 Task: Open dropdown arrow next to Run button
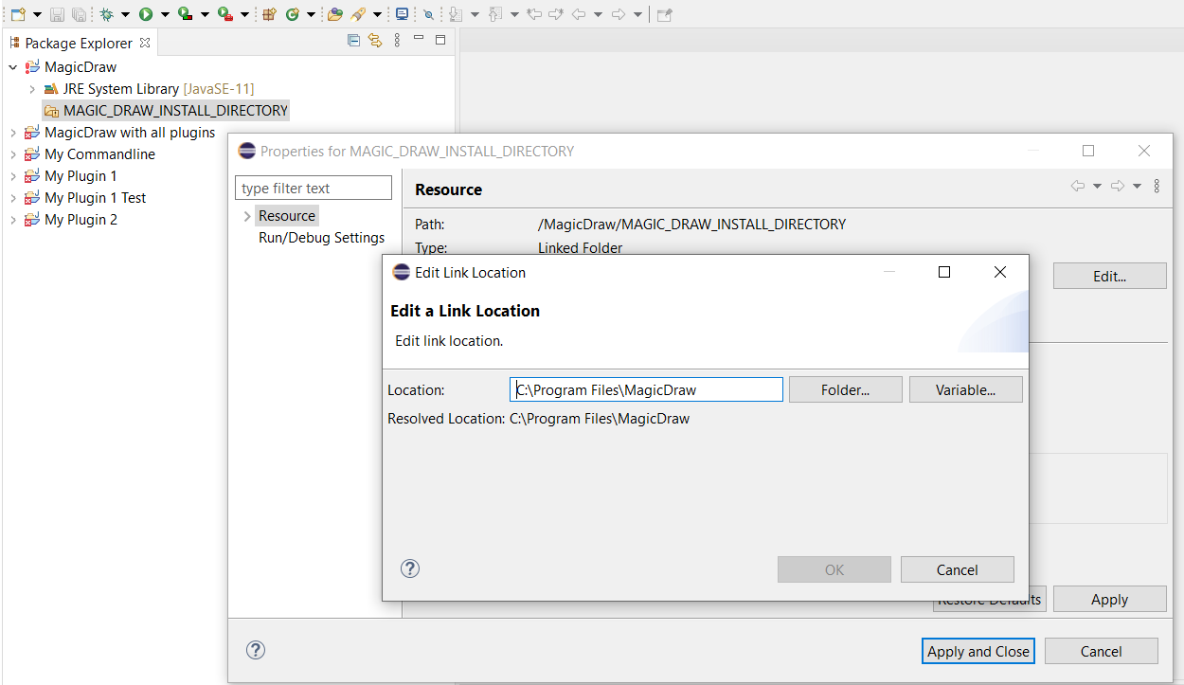coord(165,14)
